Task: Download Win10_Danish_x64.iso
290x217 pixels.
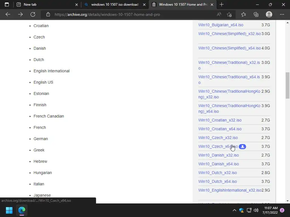Action: [218, 164]
